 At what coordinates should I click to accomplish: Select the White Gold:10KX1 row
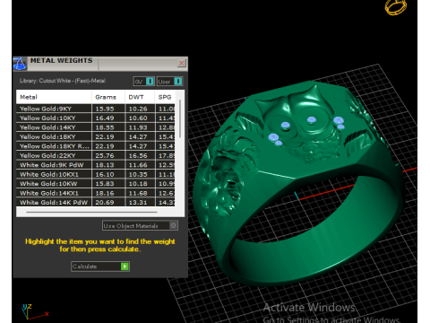pos(96,174)
